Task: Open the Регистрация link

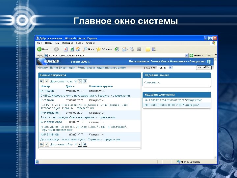Action: (x=86, y=68)
